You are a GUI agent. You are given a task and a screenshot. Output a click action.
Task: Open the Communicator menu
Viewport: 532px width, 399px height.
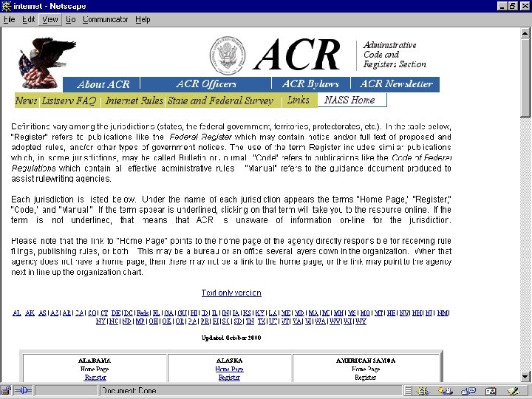[105, 19]
